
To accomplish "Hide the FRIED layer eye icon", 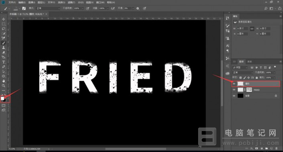I will [x=234, y=90].
